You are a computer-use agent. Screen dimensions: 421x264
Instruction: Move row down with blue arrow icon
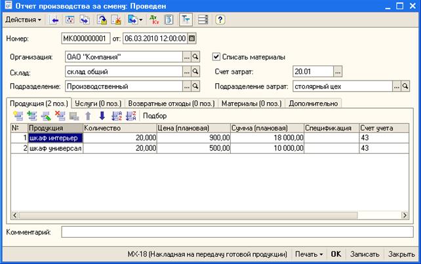[101, 116]
